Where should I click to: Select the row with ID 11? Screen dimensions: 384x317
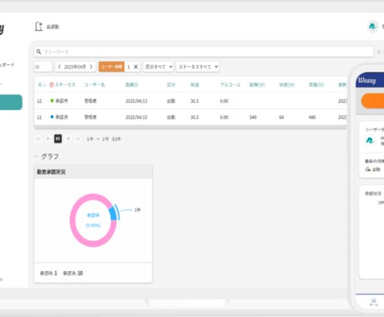coord(190,117)
